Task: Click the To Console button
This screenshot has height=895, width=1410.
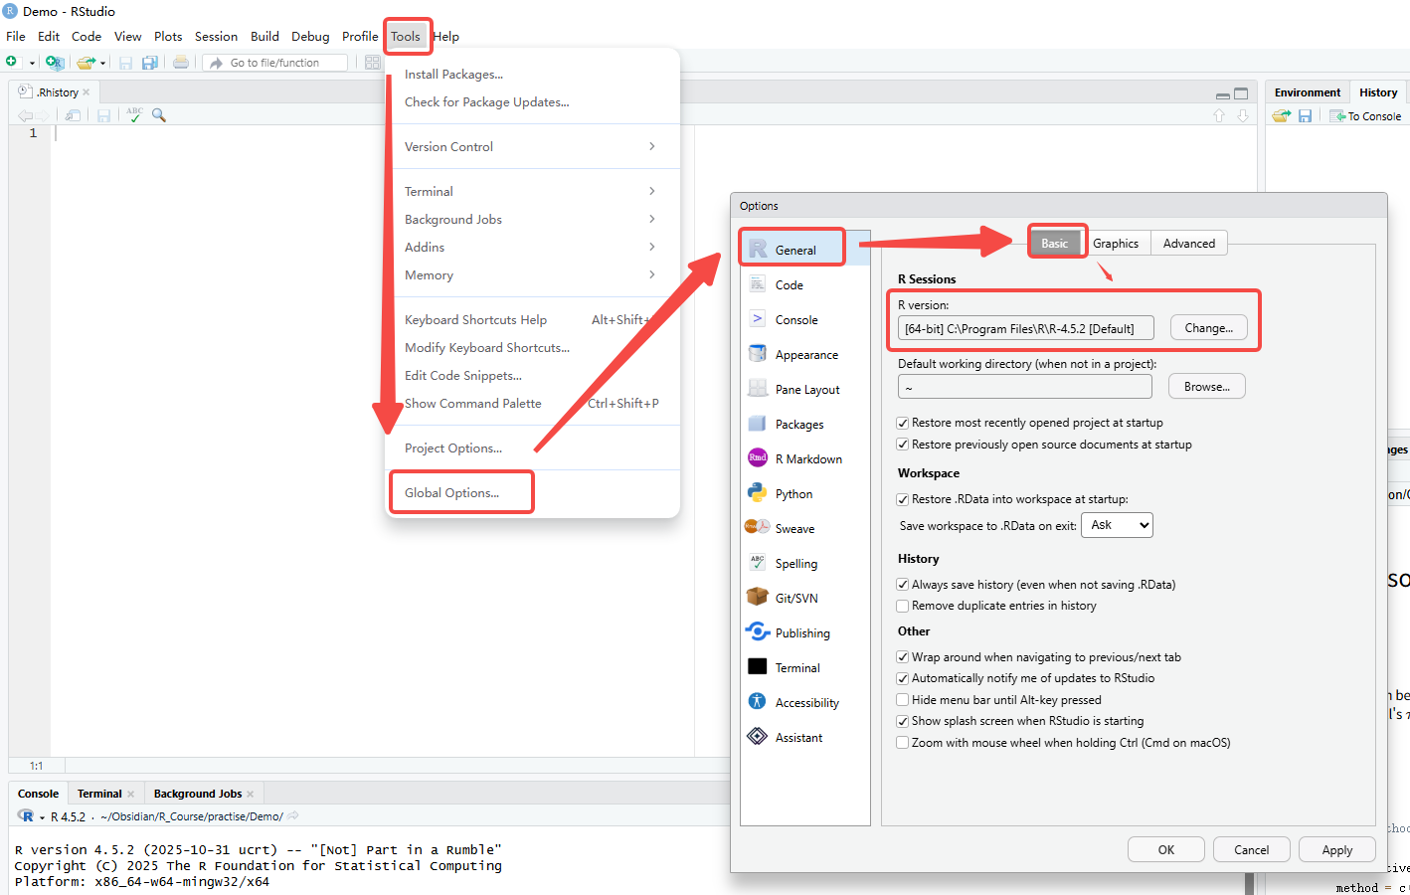Action: [x=1366, y=116]
